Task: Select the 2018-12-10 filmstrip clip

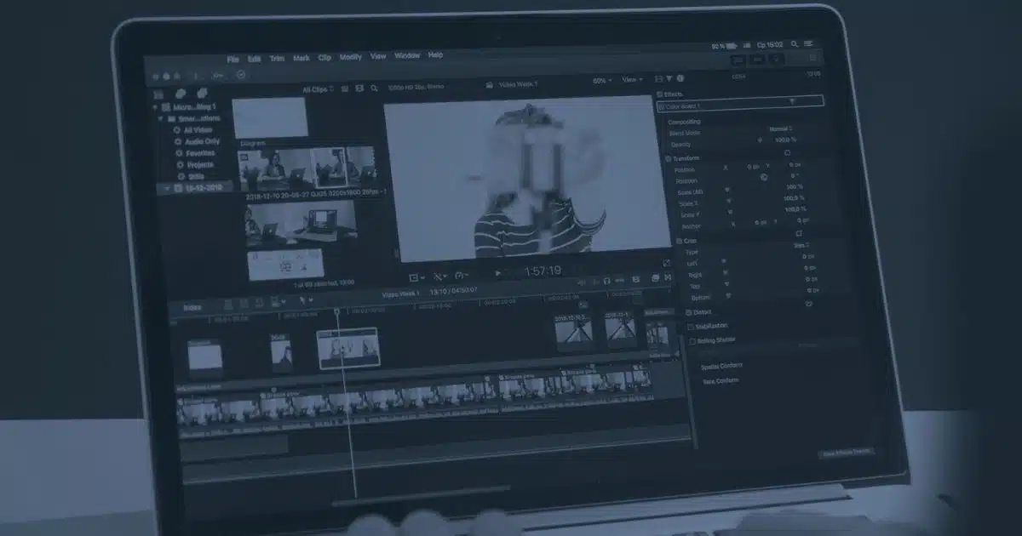Action: [x=307, y=168]
